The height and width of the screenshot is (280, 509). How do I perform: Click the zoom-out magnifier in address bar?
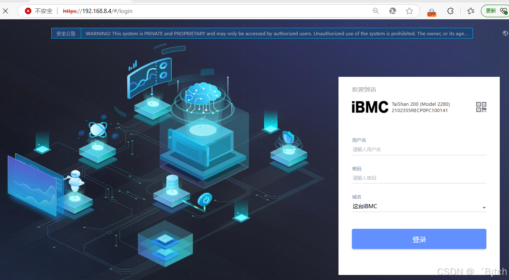(375, 11)
